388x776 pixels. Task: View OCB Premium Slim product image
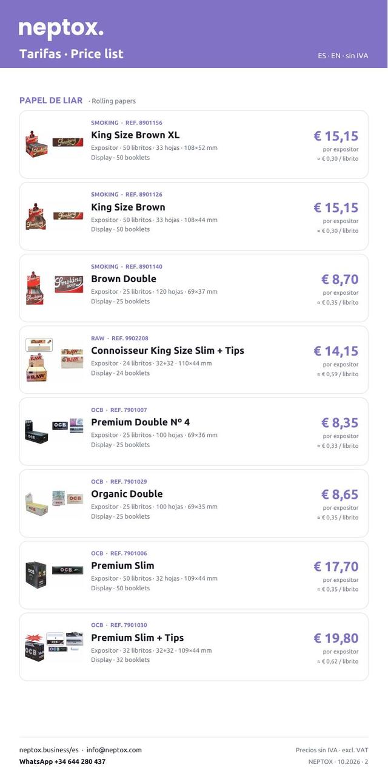point(55,575)
